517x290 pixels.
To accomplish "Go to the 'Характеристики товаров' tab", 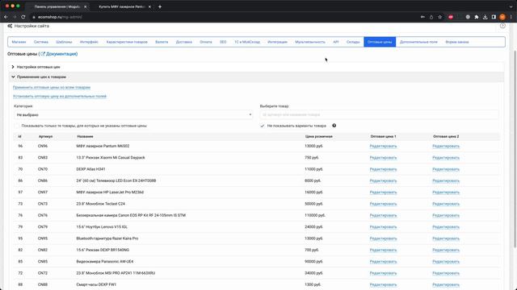I will click(127, 42).
